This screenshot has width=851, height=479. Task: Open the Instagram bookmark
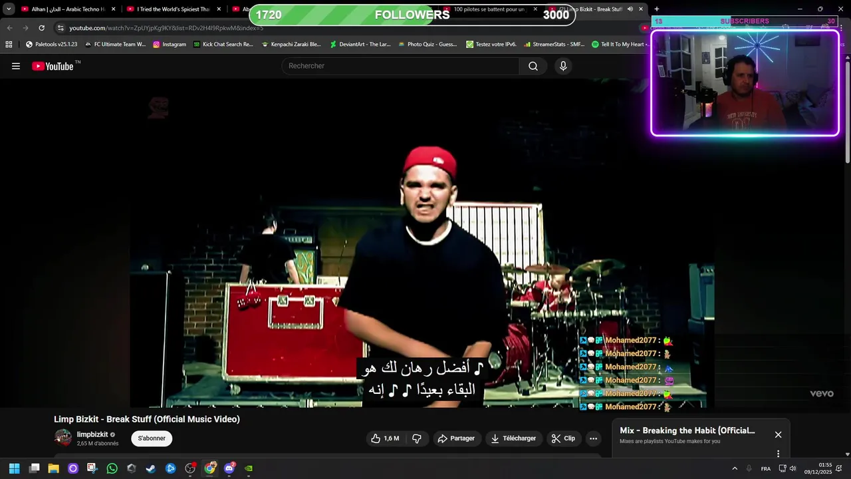170,45
